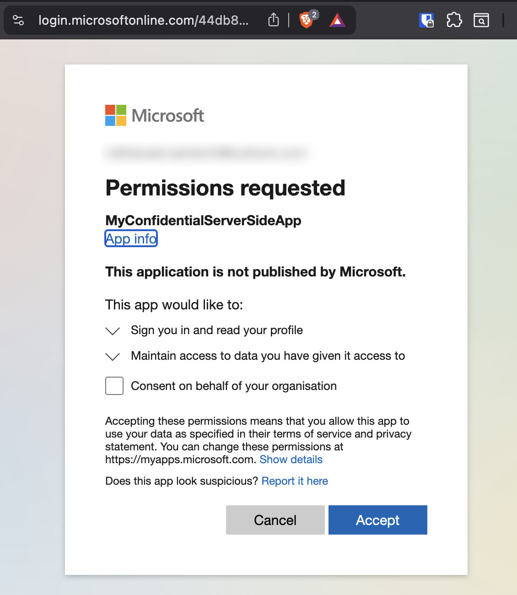Open Brave Rewards triangle icon
Viewport: 517px width, 595px height.
coord(337,20)
